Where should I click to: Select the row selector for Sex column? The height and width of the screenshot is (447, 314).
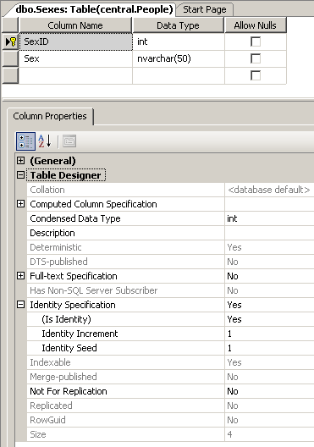click(x=10, y=58)
